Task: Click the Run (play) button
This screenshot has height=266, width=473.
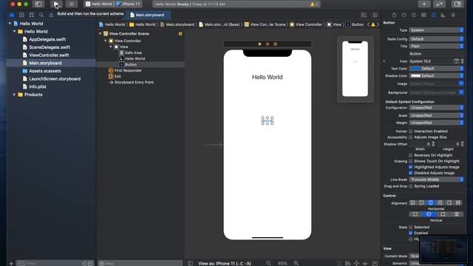Action: pyautogui.click(x=56, y=4)
